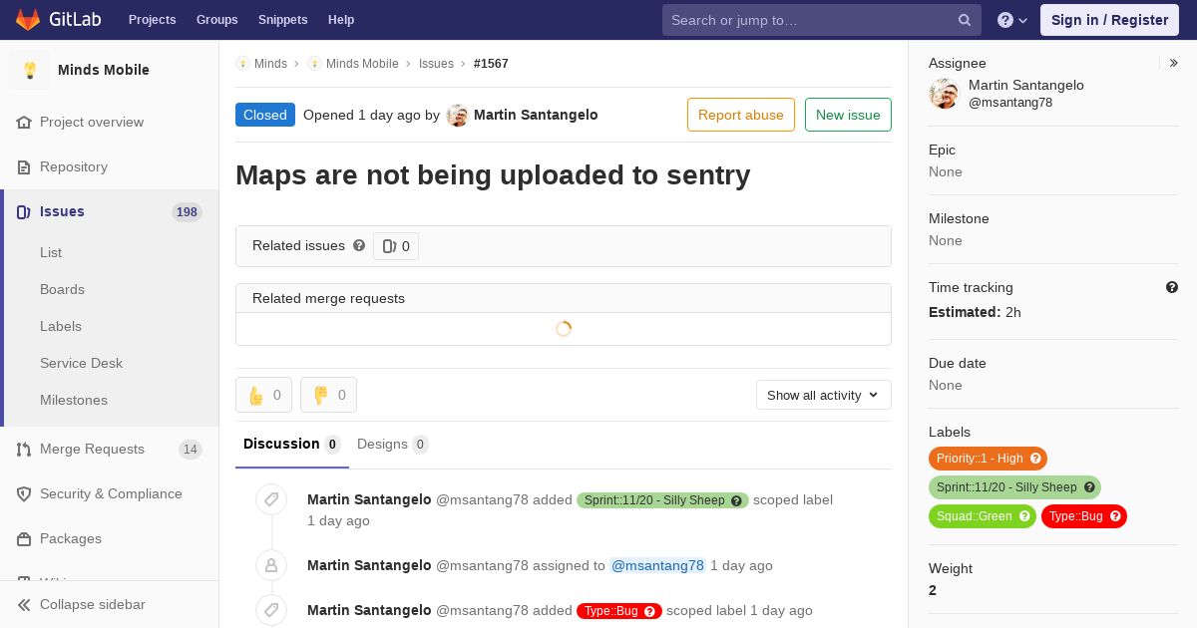The height and width of the screenshot is (628, 1197).
Task: Click the GitLab fox logo
Action: point(28,19)
